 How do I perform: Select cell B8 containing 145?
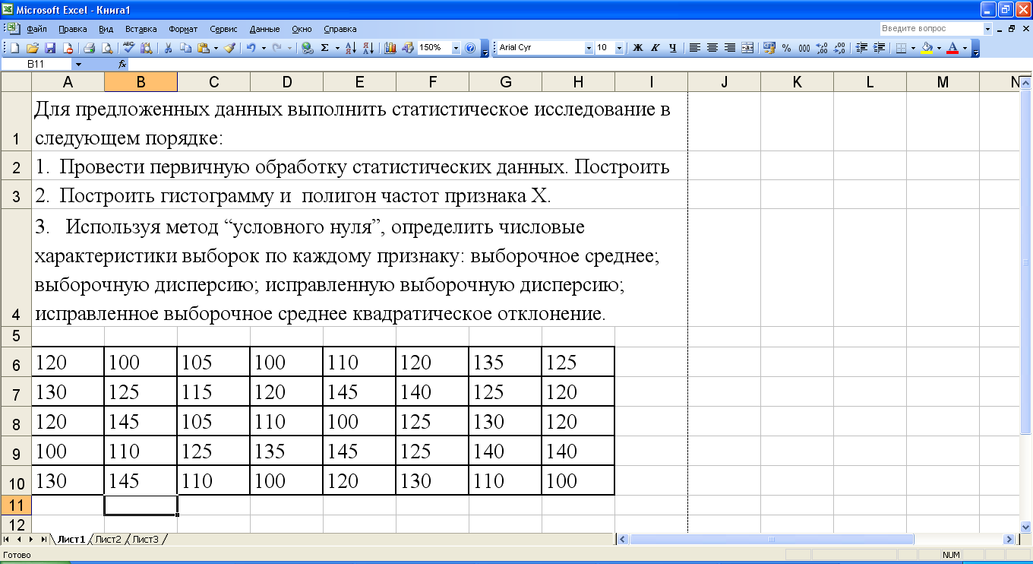pyautogui.click(x=141, y=421)
